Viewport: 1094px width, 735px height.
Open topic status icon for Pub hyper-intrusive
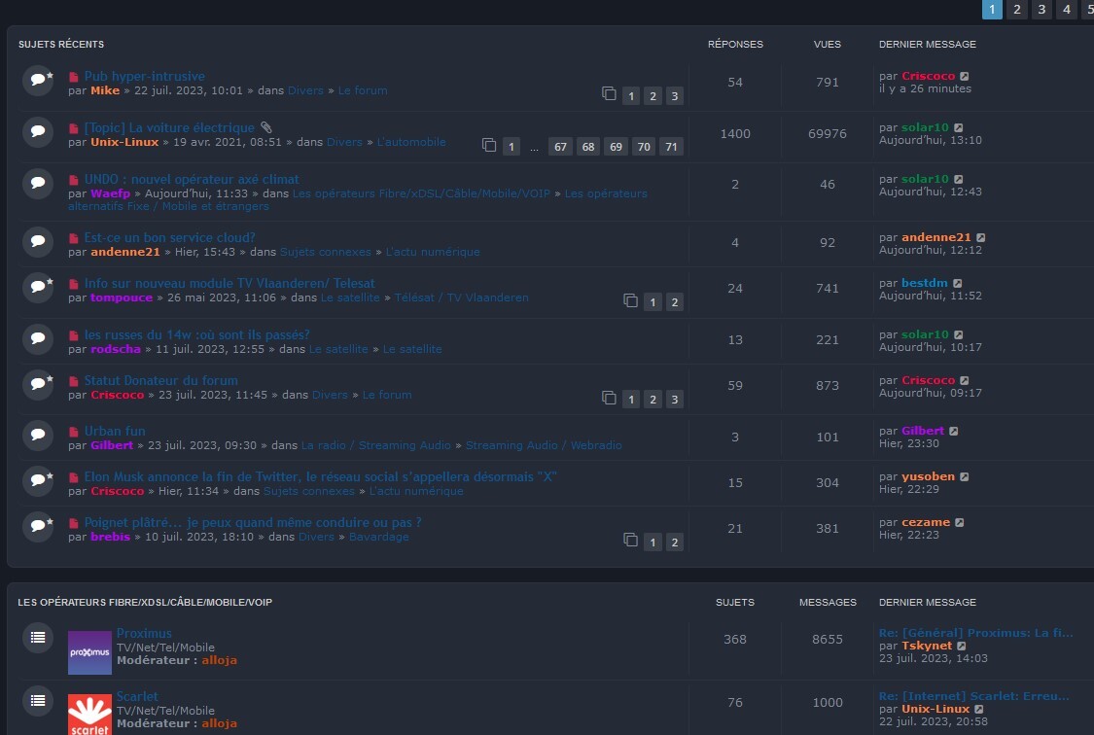pyautogui.click(x=38, y=80)
